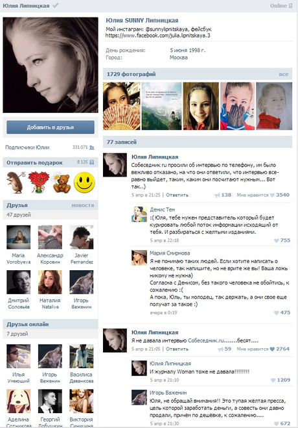Select the roses heart gift icon
Image resolution: width=298 pixels, height=428 pixels.
point(38,182)
